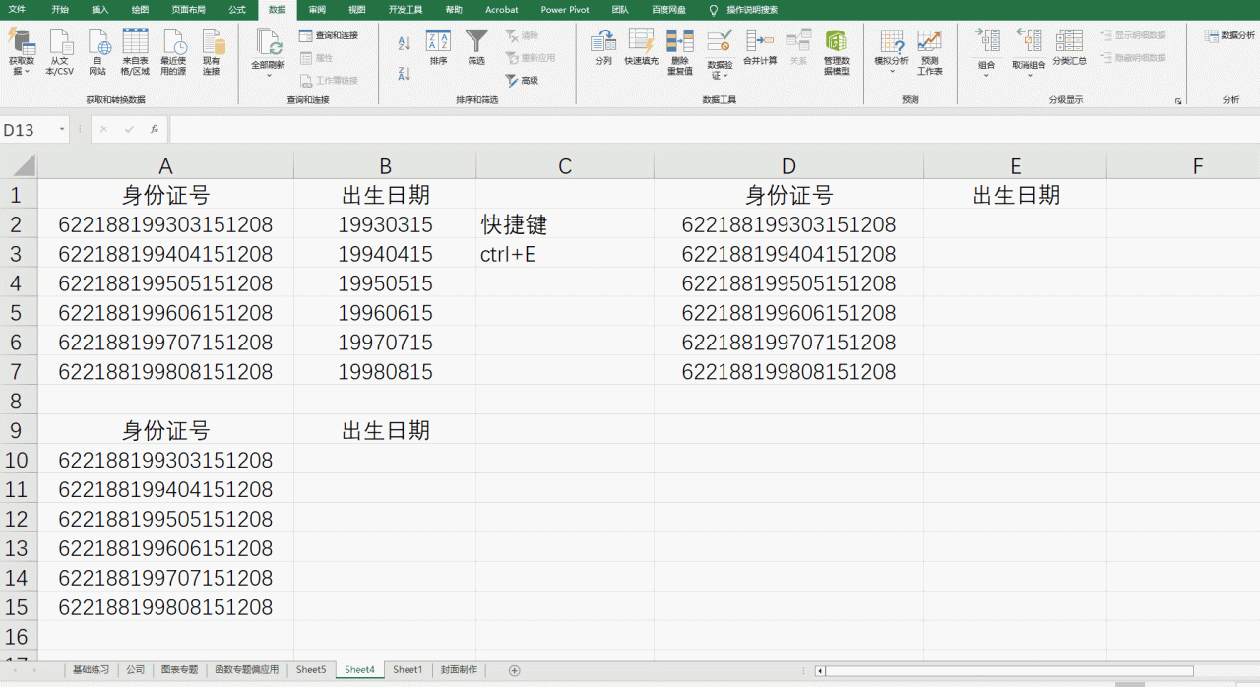
Task: Click the new sheet plus button
Action: (x=514, y=670)
